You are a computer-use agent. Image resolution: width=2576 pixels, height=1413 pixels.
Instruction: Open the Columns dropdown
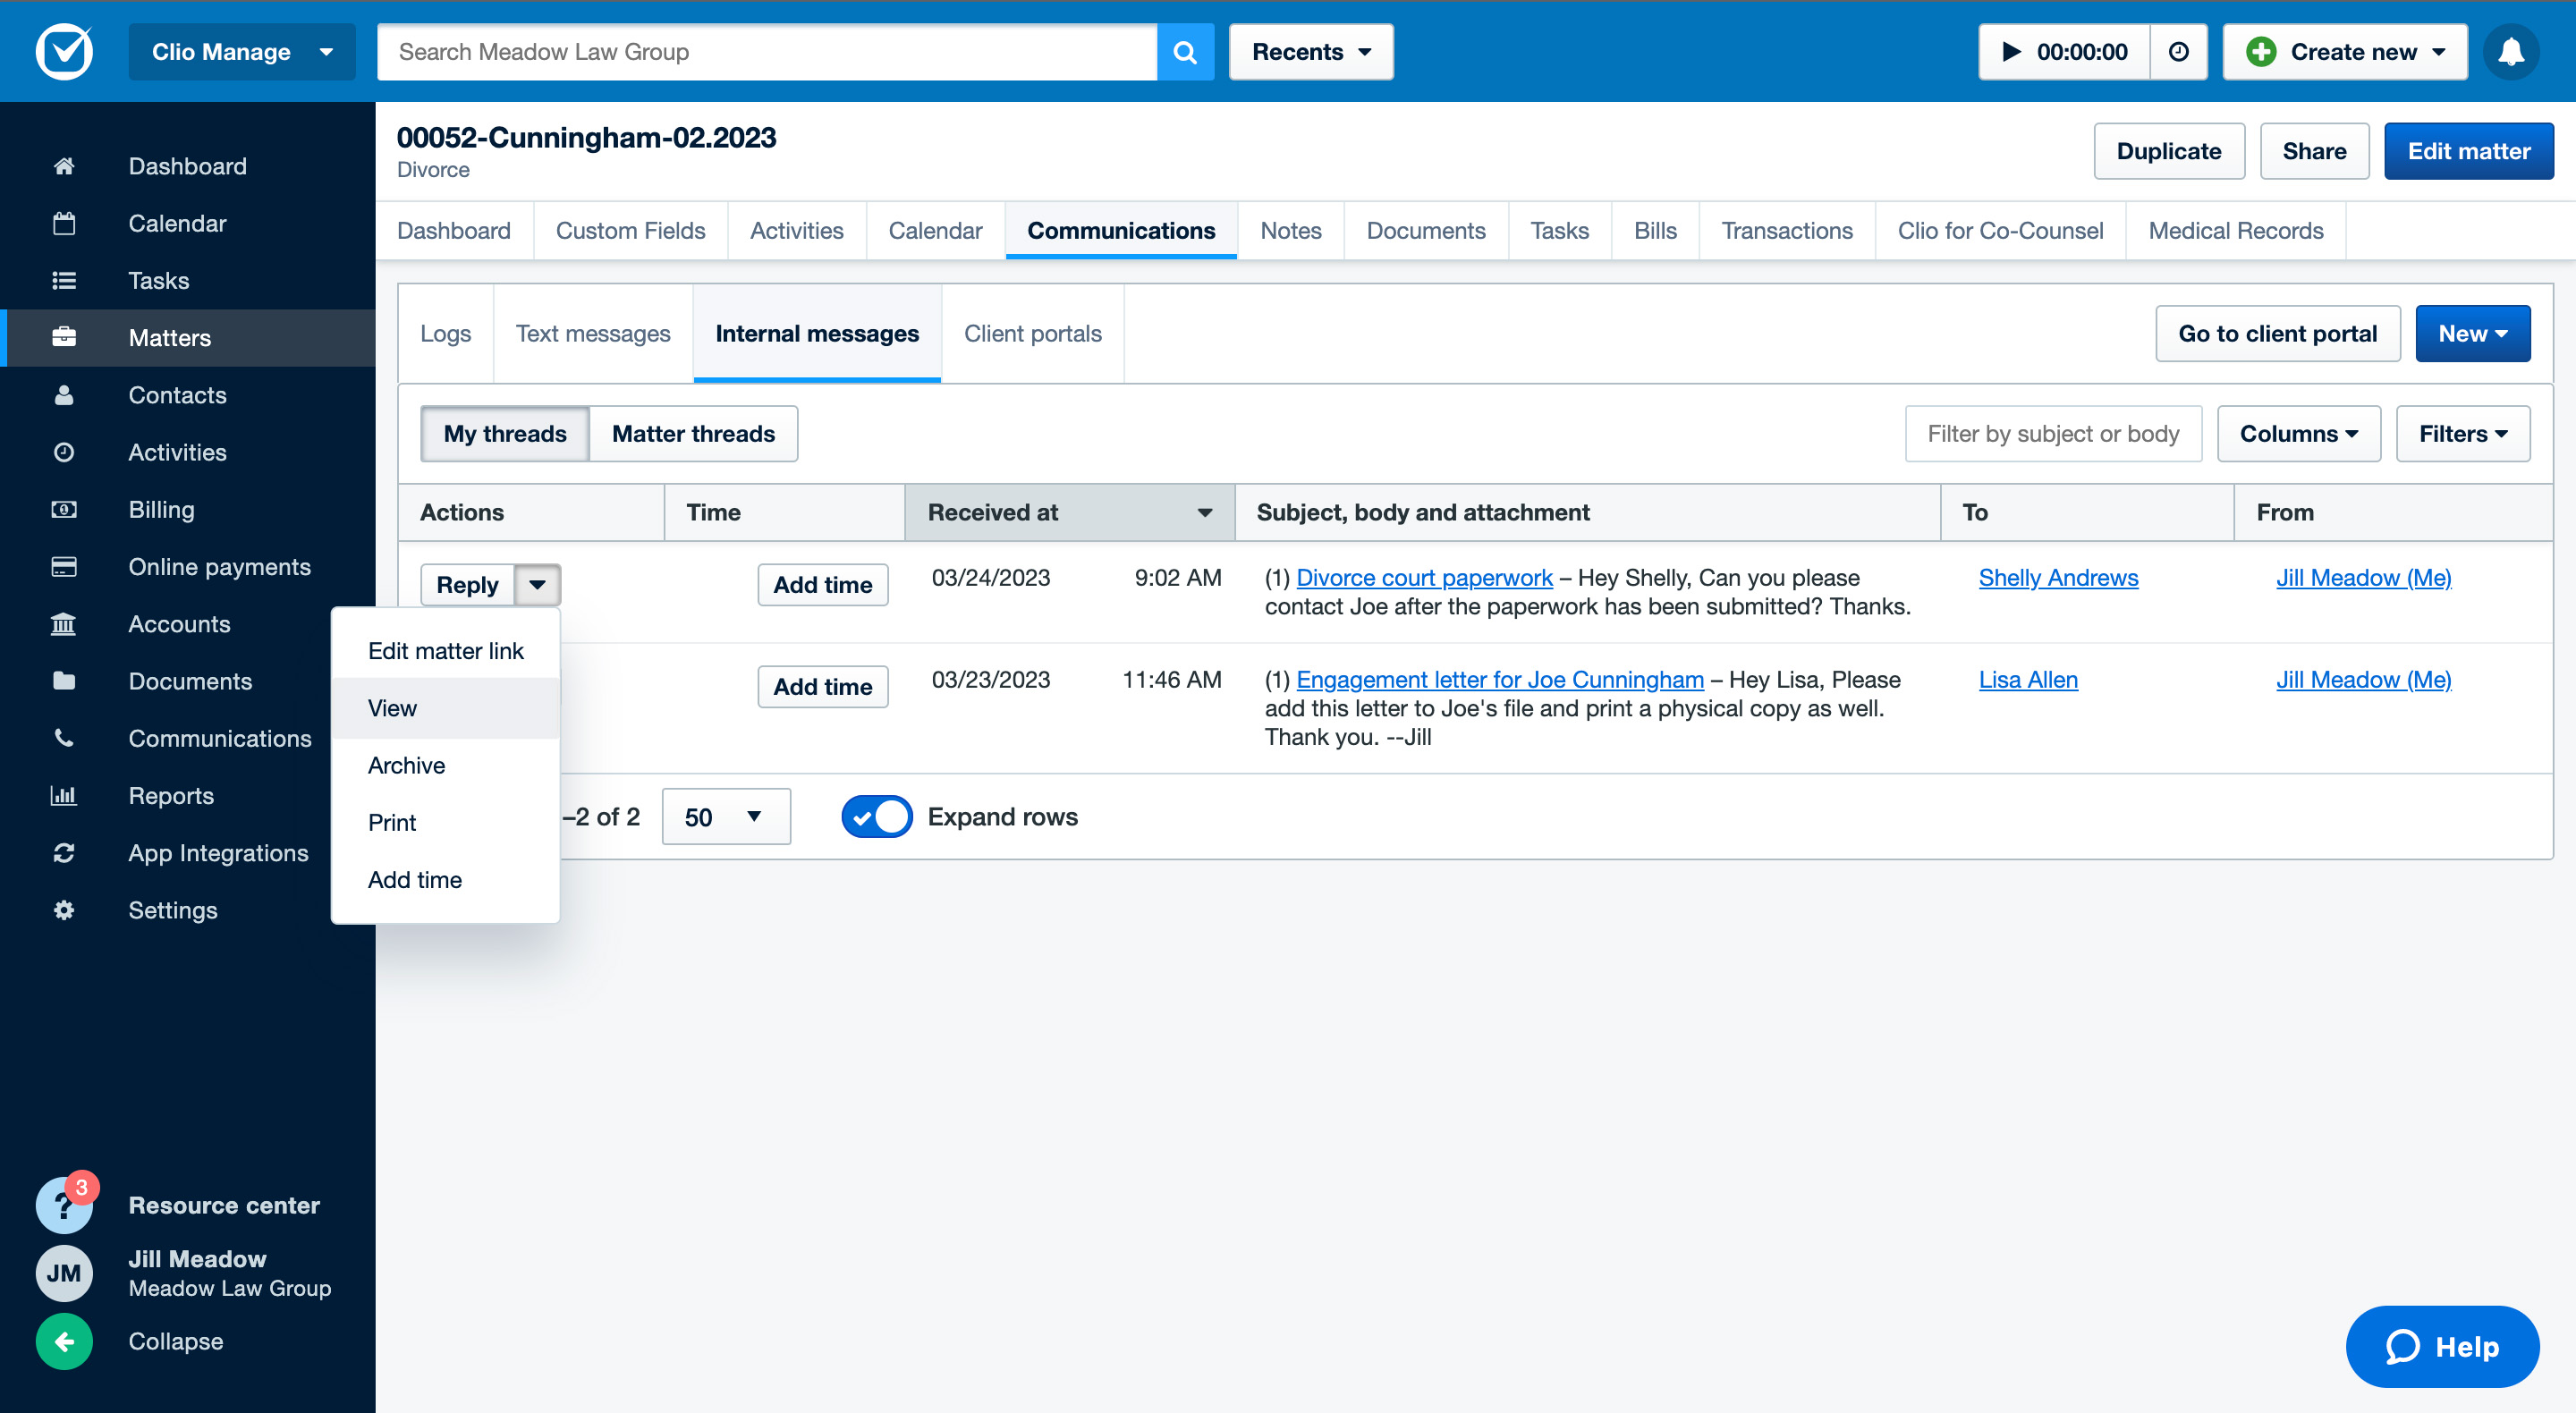pos(2299,433)
